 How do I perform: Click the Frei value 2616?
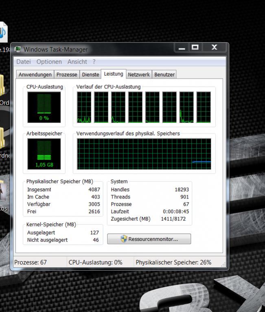pos(94,212)
